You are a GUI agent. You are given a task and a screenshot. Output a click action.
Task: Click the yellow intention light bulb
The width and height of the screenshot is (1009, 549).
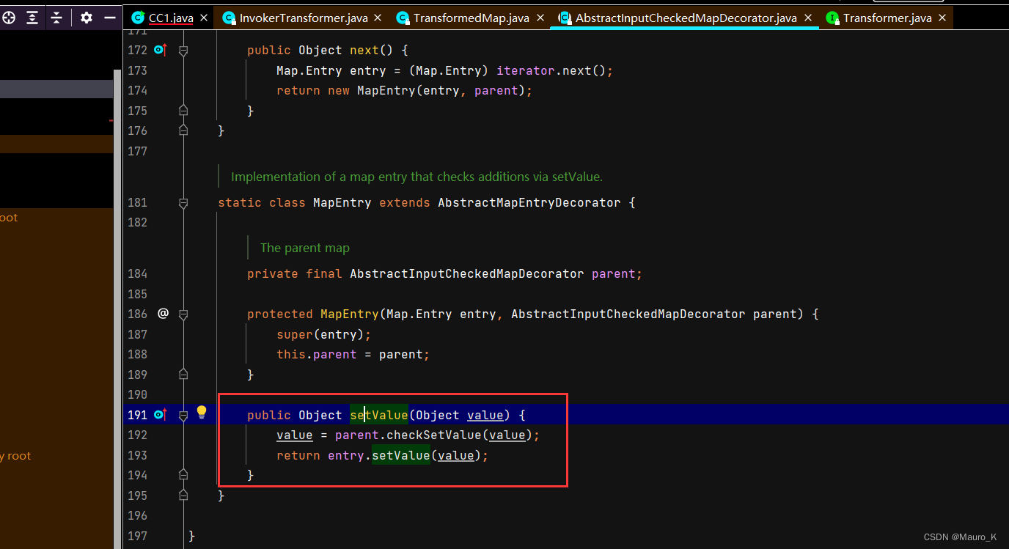202,413
